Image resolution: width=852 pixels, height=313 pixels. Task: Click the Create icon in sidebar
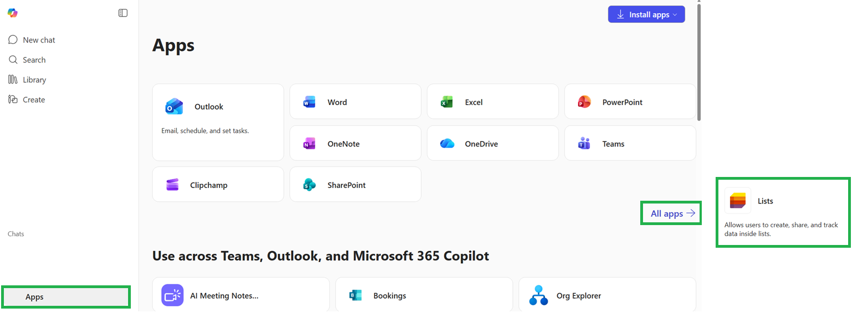13,100
